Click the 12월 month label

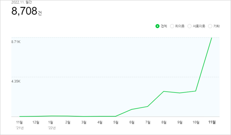(x=36, y=122)
